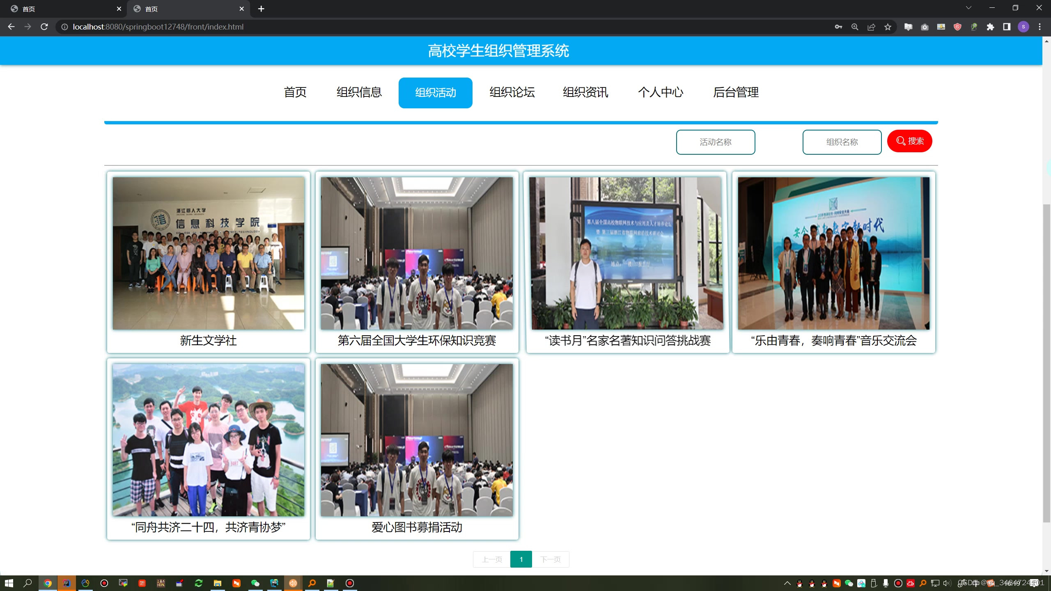Image resolution: width=1051 pixels, height=591 pixels.
Task: Click the zoom magnifier icon in address bar
Action: click(x=855, y=27)
